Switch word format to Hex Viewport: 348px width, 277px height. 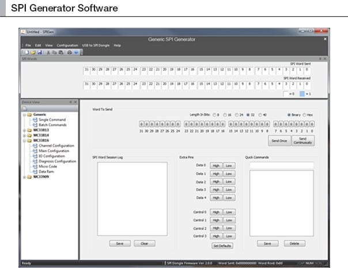[304, 115]
